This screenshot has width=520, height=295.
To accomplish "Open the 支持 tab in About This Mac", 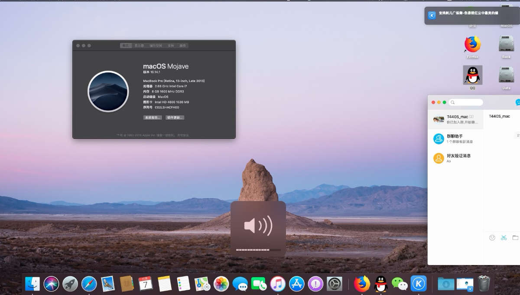I will [171, 46].
